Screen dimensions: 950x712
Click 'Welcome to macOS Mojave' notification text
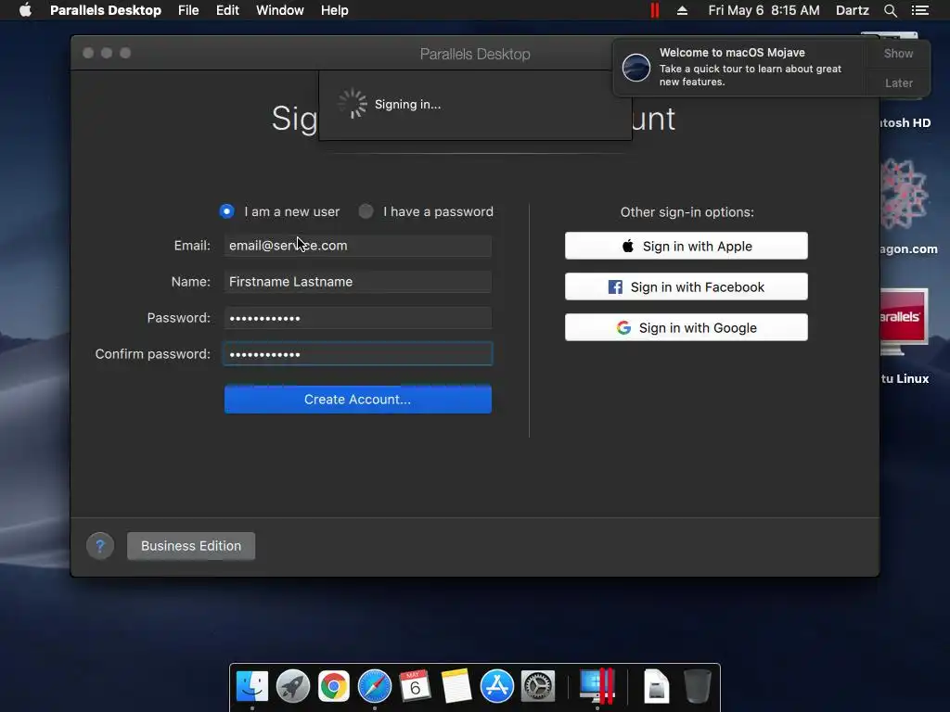click(732, 53)
